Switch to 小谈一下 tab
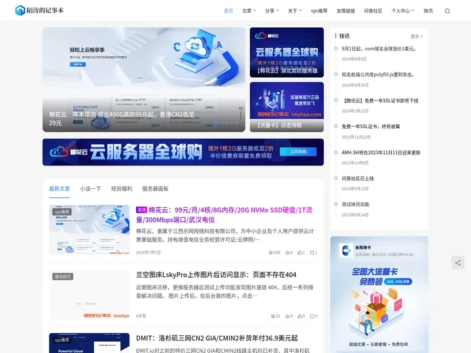471x353 pixels. pos(90,189)
